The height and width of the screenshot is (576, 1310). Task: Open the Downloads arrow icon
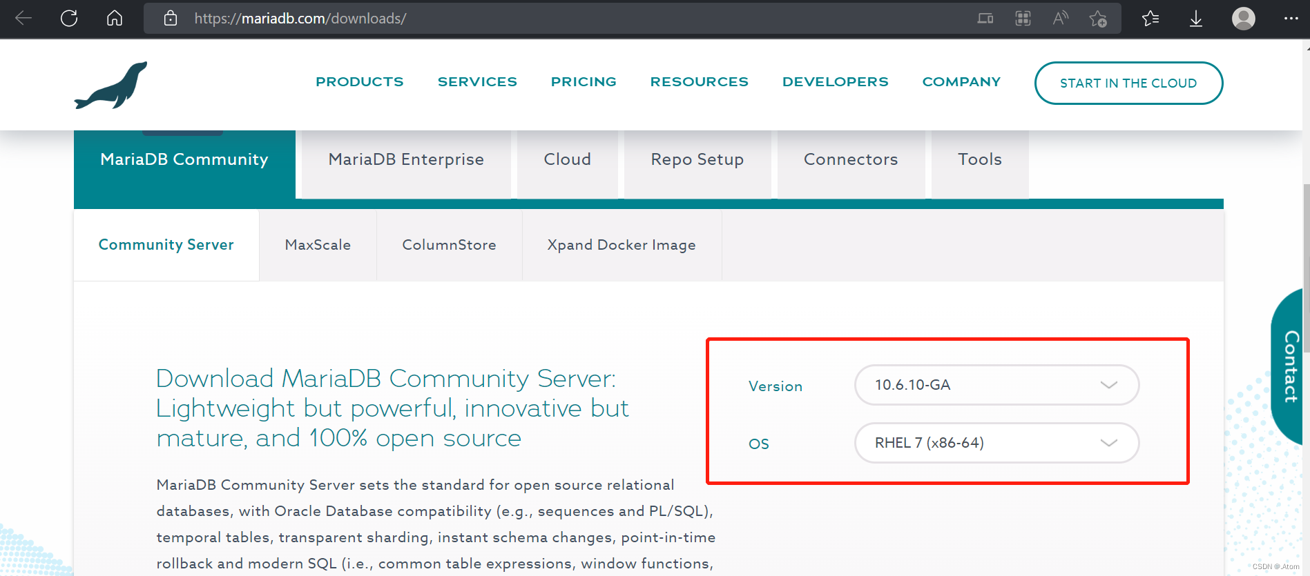(1196, 19)
